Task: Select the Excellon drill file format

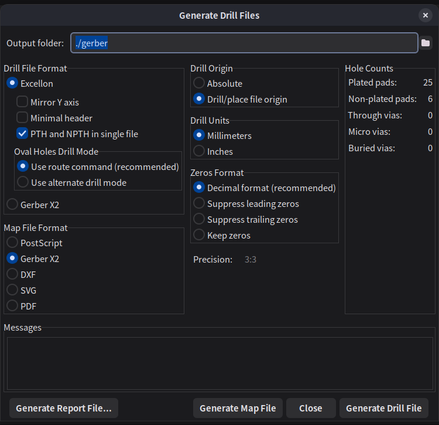Action: (x=12, y=84)
